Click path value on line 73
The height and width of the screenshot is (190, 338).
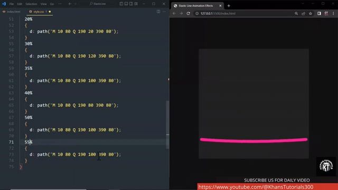point(79,154)
